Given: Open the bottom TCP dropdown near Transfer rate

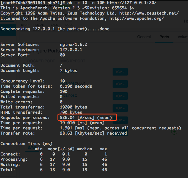Looking at the screenshot, I should pyautogui.click(x=120, y=133).
